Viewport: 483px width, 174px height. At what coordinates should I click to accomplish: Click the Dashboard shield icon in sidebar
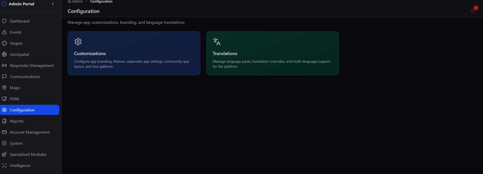pos(4,21)
